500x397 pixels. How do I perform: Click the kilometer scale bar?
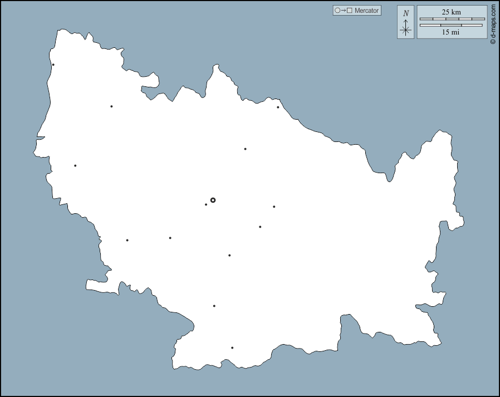point(452,19)
